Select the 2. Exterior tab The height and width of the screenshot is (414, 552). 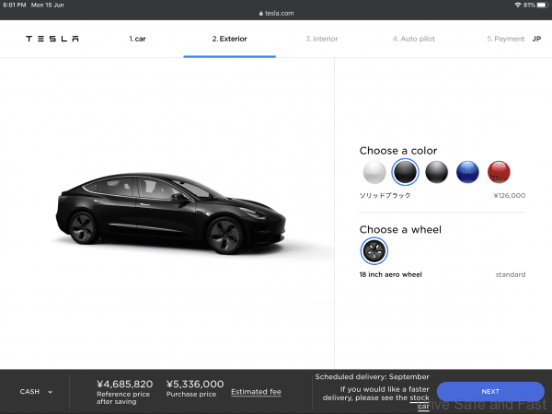coord(229,39)
